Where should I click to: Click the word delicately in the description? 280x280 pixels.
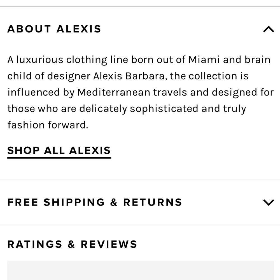point(103,109)
